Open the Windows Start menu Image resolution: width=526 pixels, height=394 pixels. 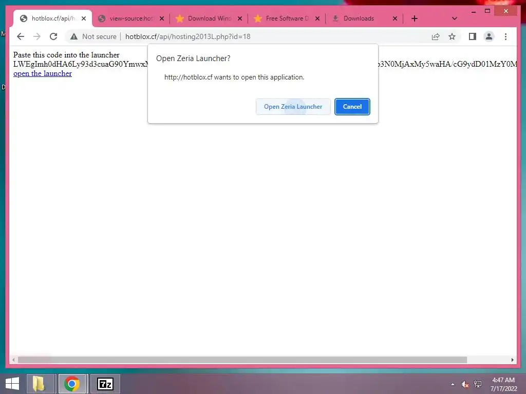click(x=12, y=384)
